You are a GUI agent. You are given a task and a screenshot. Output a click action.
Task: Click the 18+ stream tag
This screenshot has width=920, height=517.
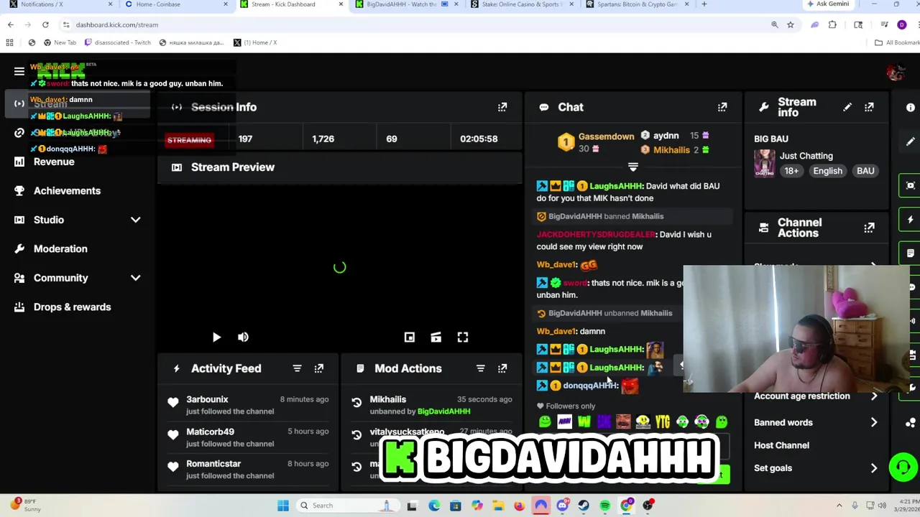click(791, 171)
